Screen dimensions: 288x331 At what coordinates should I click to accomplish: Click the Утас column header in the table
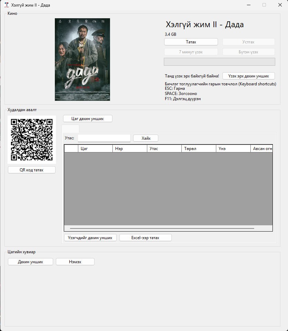tap(164, 149)
